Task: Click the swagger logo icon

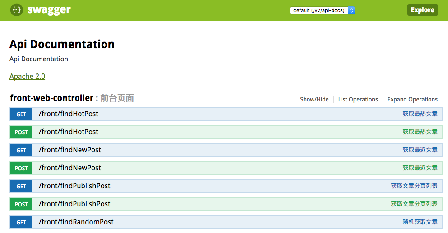Action: [x=17, y=10]
